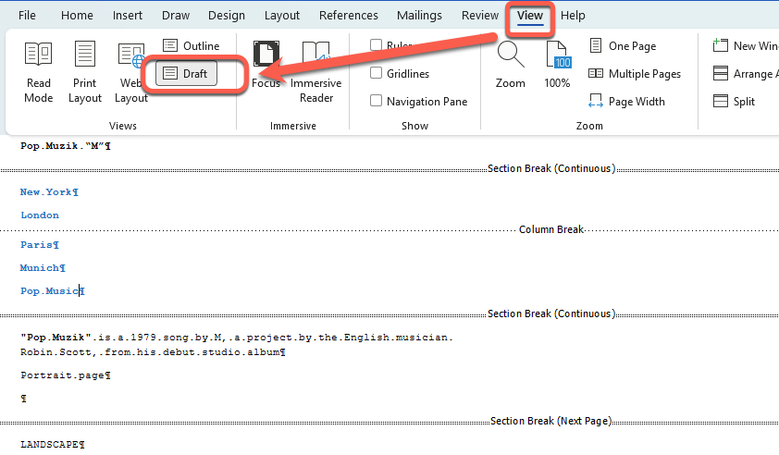779x455 pixels.
Task: Click the New York line
Action: (x=49, y=192)
